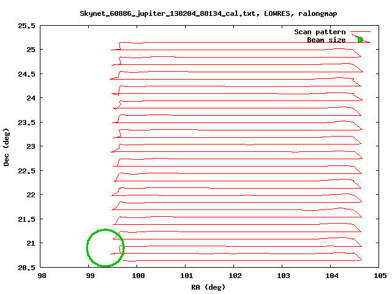The width and height of the screenshot is (392, 294).
Task: Click the 'Dec (deg)' axis label
Action: click(x=6, y=147)
